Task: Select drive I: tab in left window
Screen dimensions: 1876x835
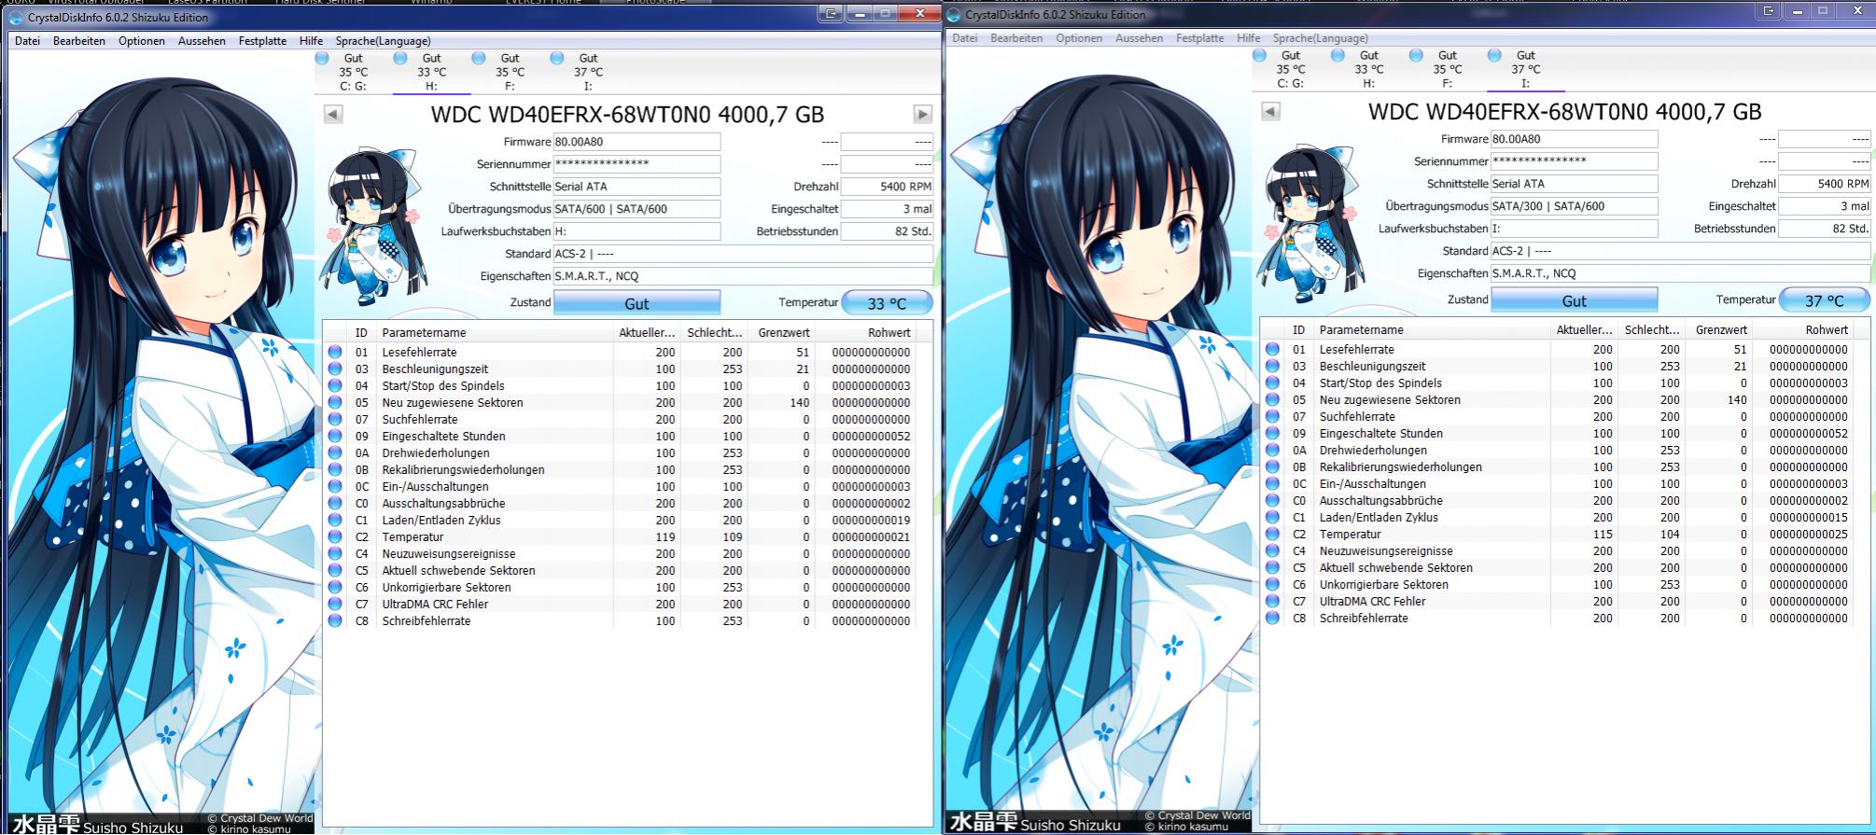Action: coord(588,72)
